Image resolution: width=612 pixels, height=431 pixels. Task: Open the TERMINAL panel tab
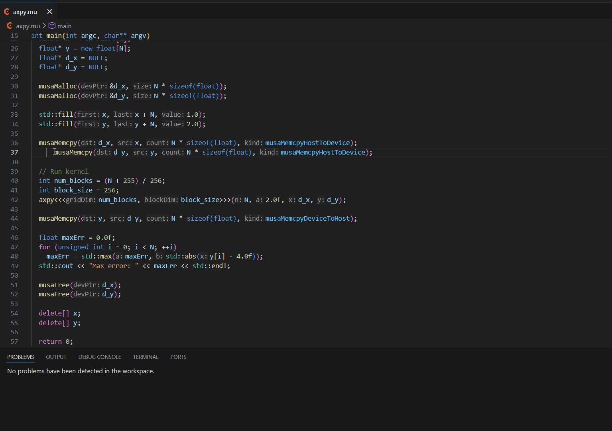click(146, 357)
